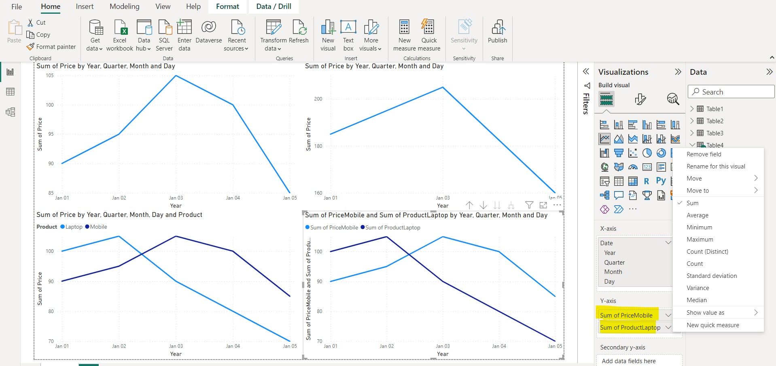776x366 pixels.
Task: Open the Analytics pane magnifier icon
Action: click(x=673, y=99)
